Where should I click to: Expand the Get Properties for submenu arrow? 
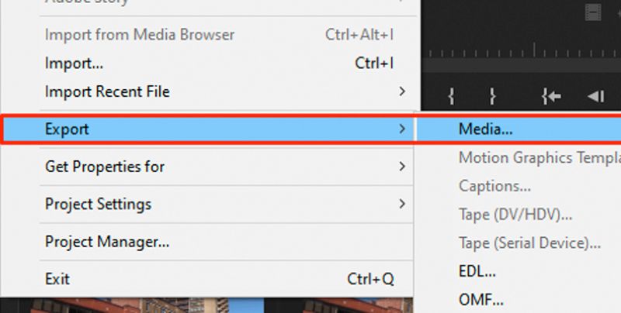[401, 167]
